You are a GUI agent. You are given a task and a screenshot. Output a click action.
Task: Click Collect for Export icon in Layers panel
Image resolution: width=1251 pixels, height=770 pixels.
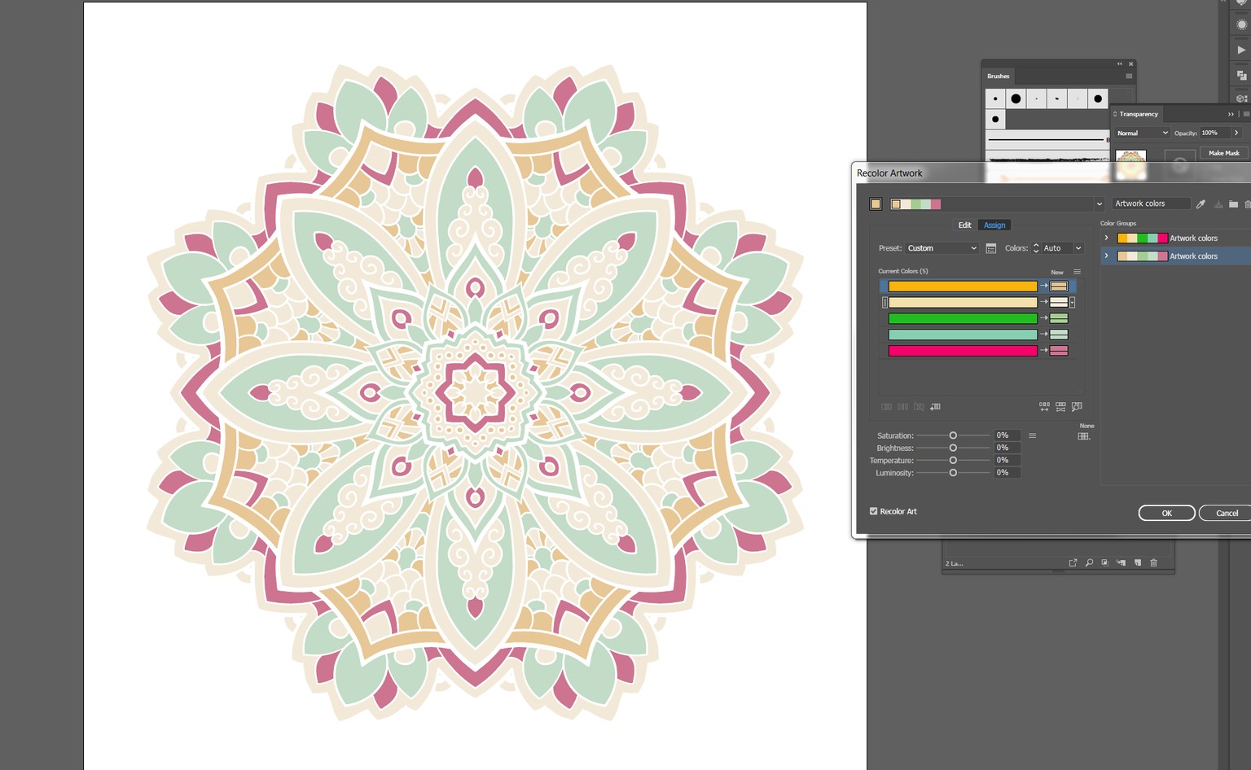(x=1073, y=562)
